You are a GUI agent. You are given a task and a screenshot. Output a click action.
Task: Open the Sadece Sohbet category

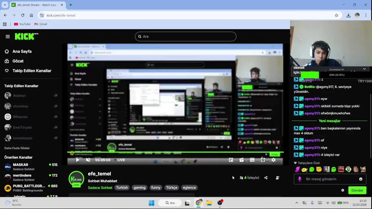[x=100, y=188]
